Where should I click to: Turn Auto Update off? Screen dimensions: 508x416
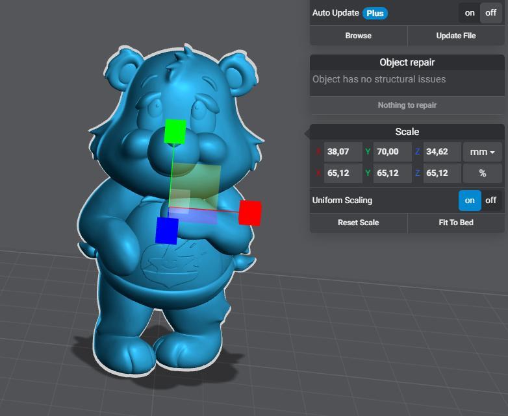[x=491, y=13]
